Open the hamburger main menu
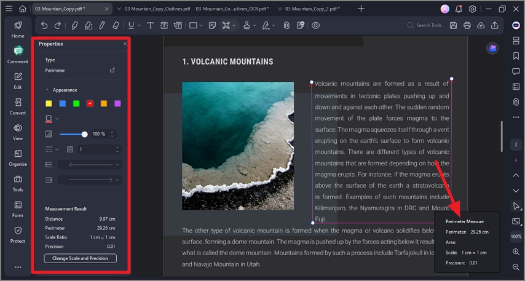Image resolution: width=525 pixels, height=281 pixels. point(9,9)
